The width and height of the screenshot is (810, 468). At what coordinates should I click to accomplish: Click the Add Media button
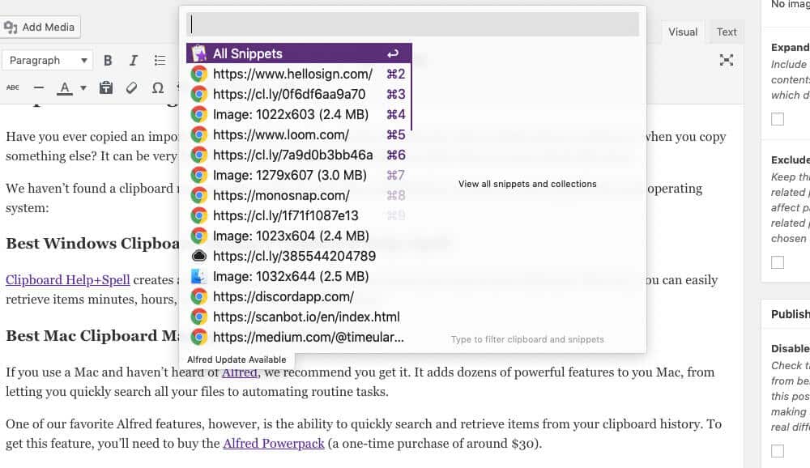(x=40, y=27)
